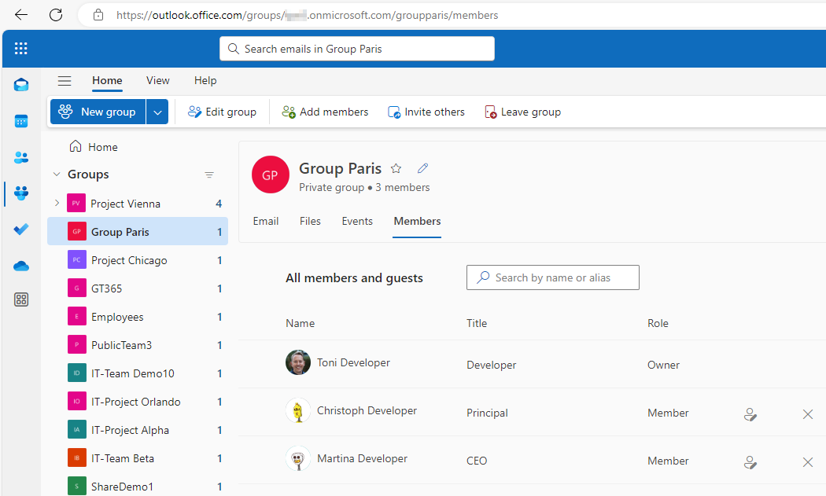The image size is (826, 496).
Task: Change role for Christoph Developer
Action: 750,414
